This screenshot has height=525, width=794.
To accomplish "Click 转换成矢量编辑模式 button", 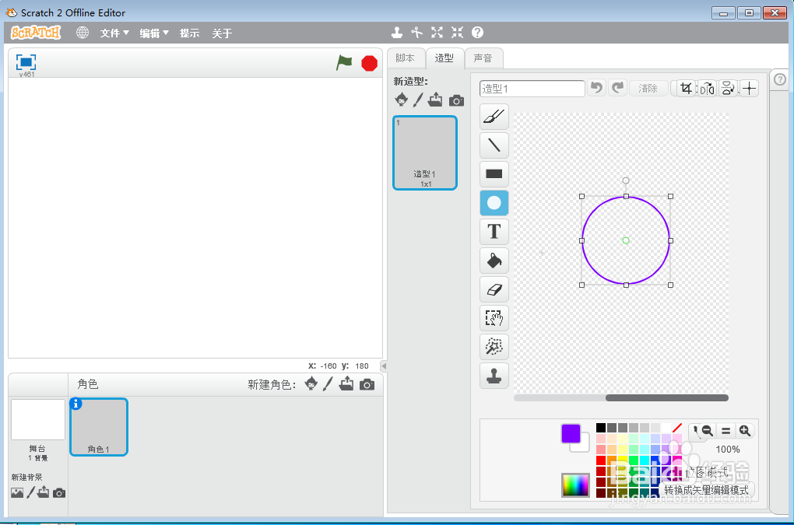I will [x=706, y=490].
